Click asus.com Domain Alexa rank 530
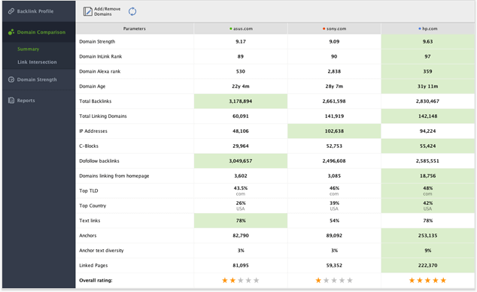The height and width of the screenshot is (292, 477). pyautogui.click(x=241, y=71)
